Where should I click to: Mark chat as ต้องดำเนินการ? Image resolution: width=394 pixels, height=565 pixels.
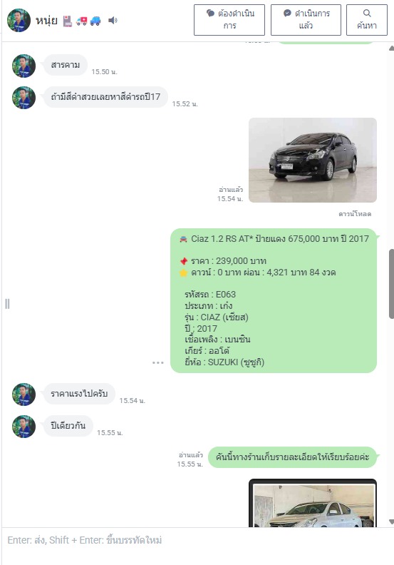point(229,20)
